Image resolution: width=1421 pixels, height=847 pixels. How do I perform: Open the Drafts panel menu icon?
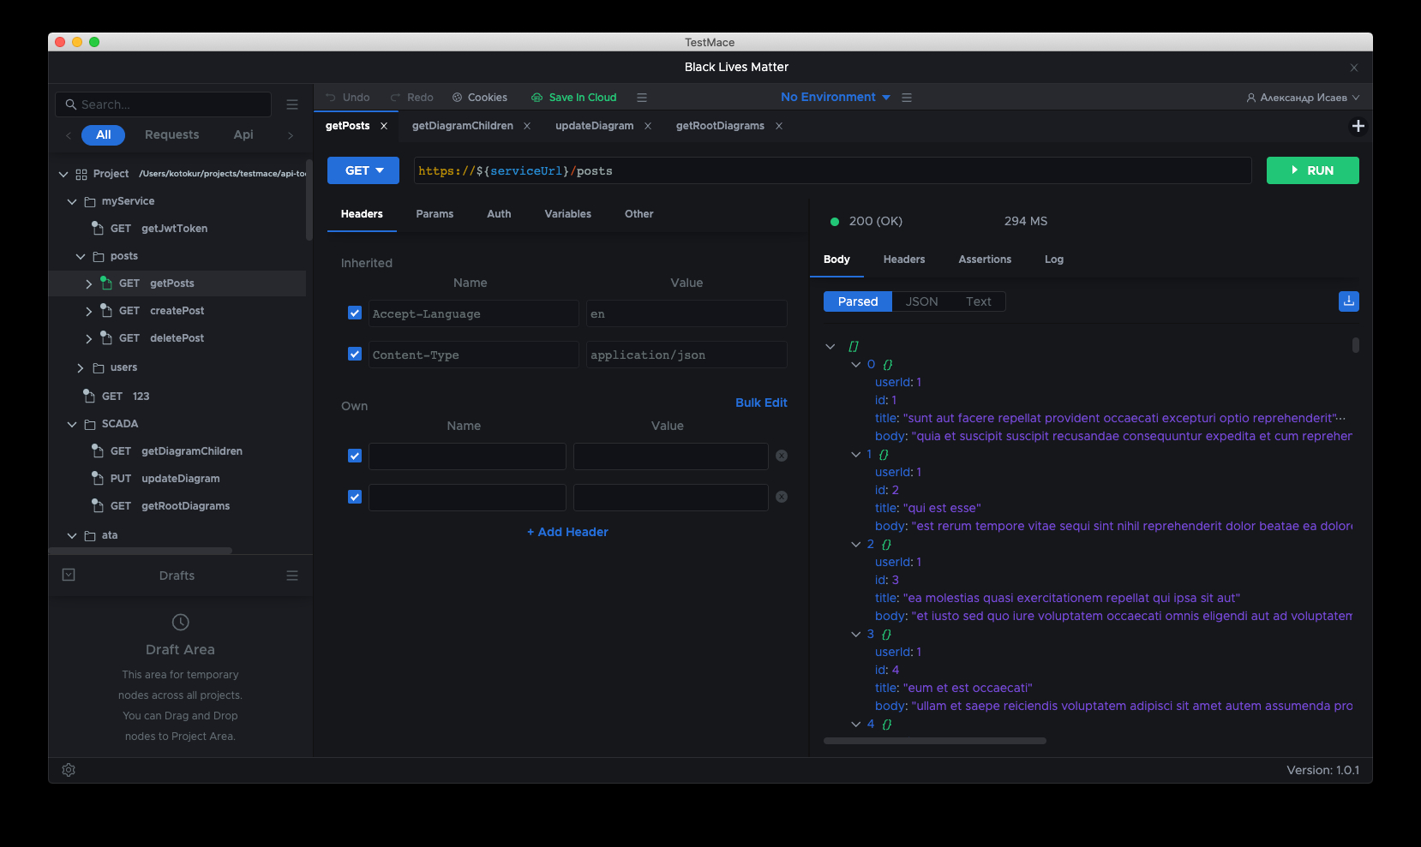pyautogui.click(x=292, y=576)
